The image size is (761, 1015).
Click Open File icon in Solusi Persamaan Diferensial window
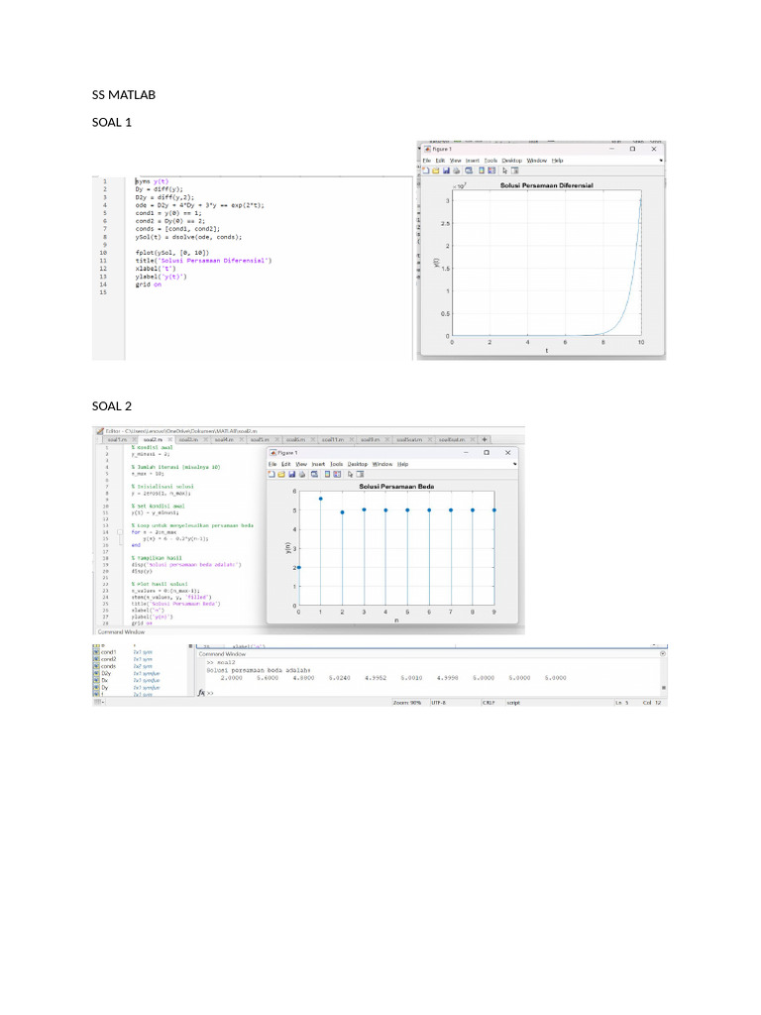tap(436, 170)
